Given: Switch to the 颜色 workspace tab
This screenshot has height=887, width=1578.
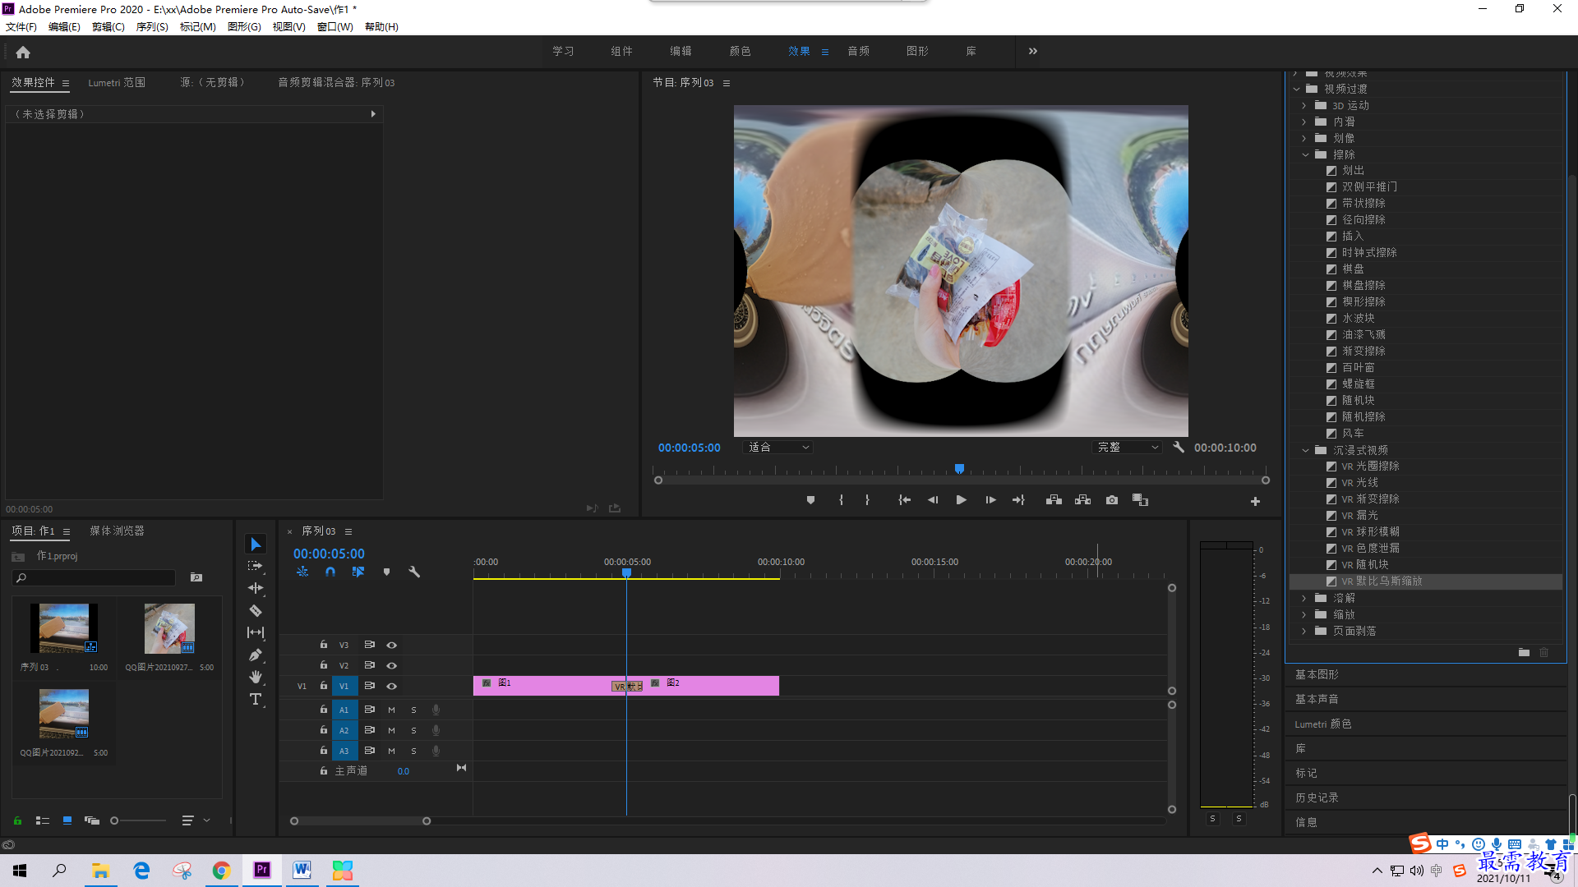Looking at the screenshot, I should 740,52.
